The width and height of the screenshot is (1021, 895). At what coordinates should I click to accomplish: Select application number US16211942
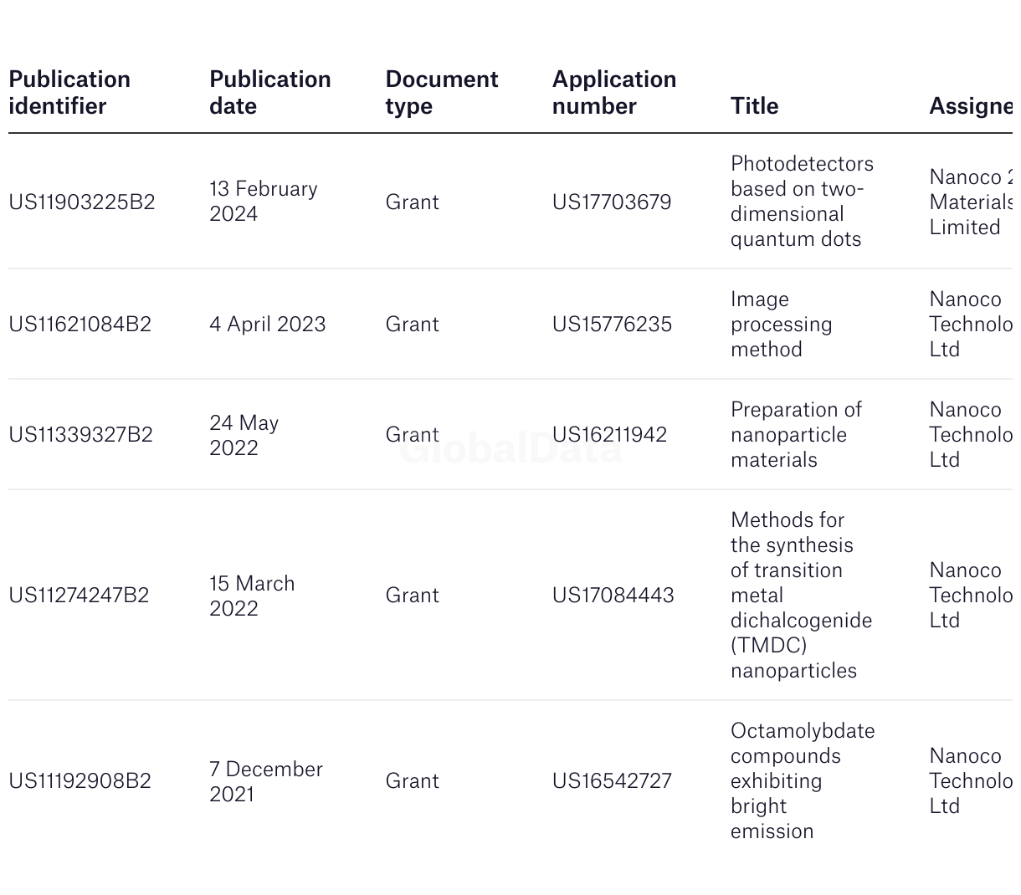tap(609, 435)
